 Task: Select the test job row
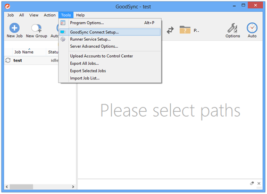31,60
